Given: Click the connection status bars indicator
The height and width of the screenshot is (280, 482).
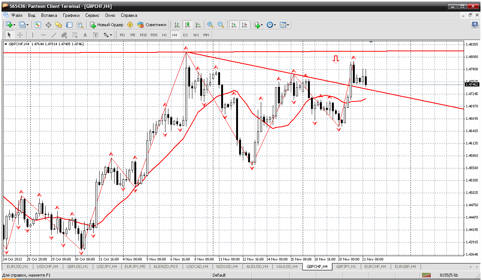Looking at the screenshot, I should point(426,275).
